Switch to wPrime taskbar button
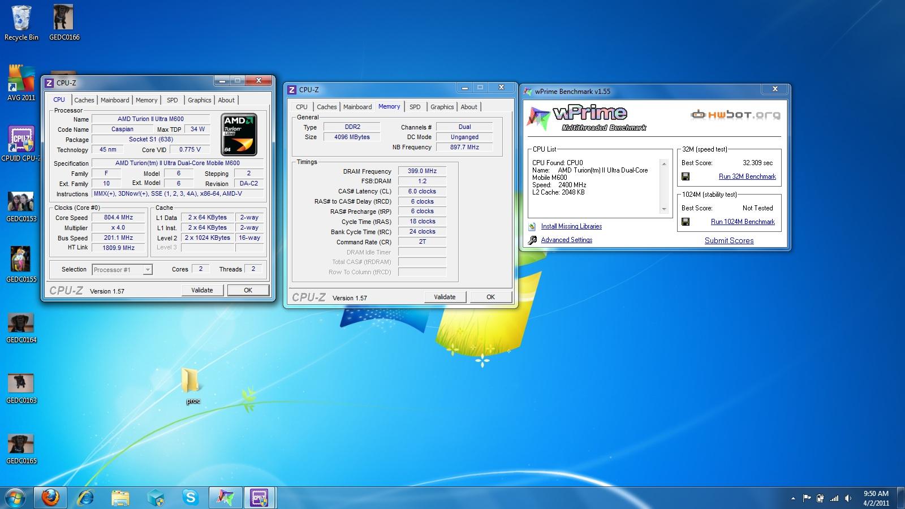This screenshot has width=905, height=509. 225,498
